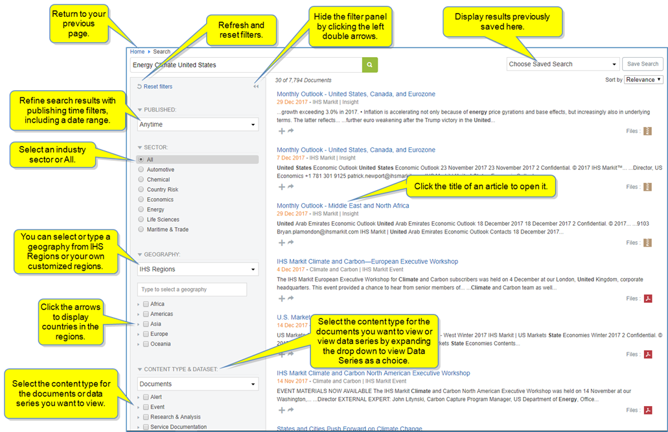Pick the Country Risk sector
This screenshot has height=432, width=668.
tap(141, 189)
